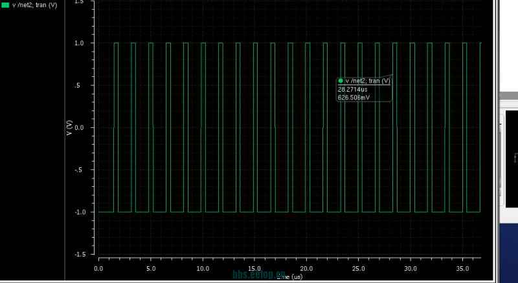Select the 'v /net2; tran (V)' legend entry
This screenshot has height=283, width=518.
(35, 5)
